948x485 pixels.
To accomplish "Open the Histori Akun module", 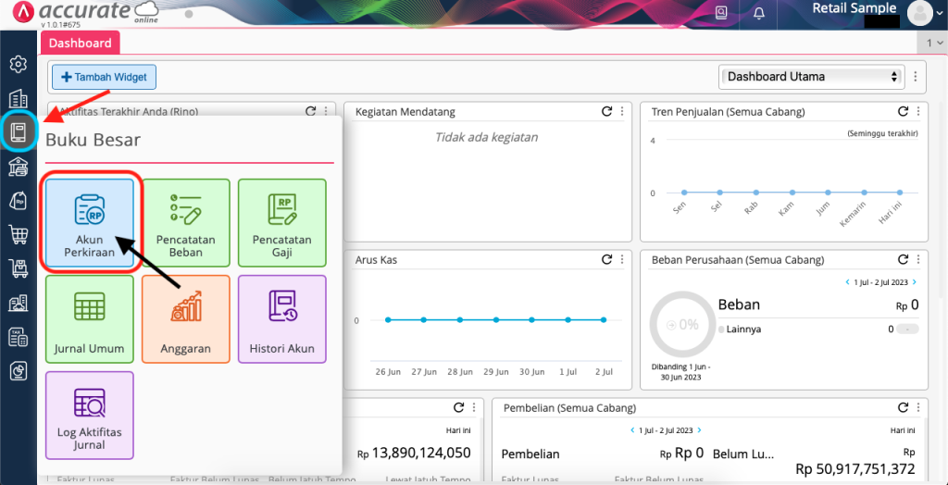I will pyautogui.click(x=281, y=319).
